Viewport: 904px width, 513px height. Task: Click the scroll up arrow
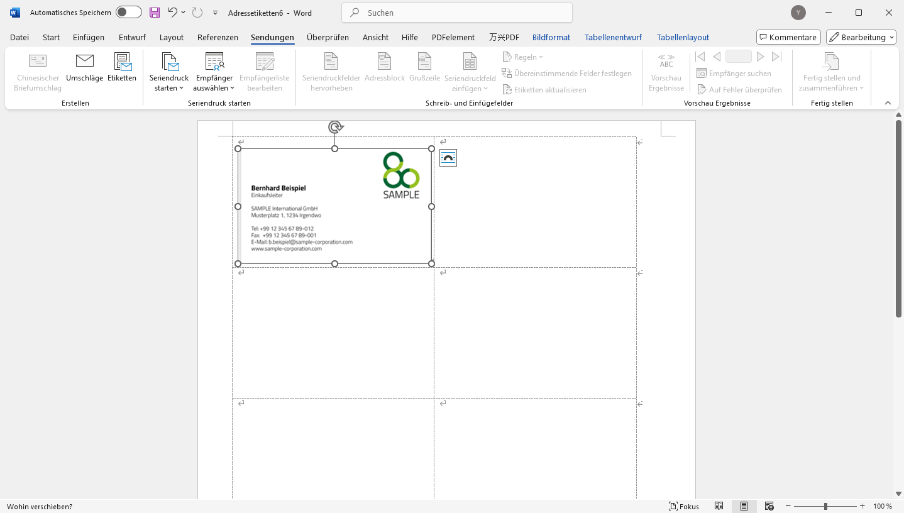click(x=899, y=114)
